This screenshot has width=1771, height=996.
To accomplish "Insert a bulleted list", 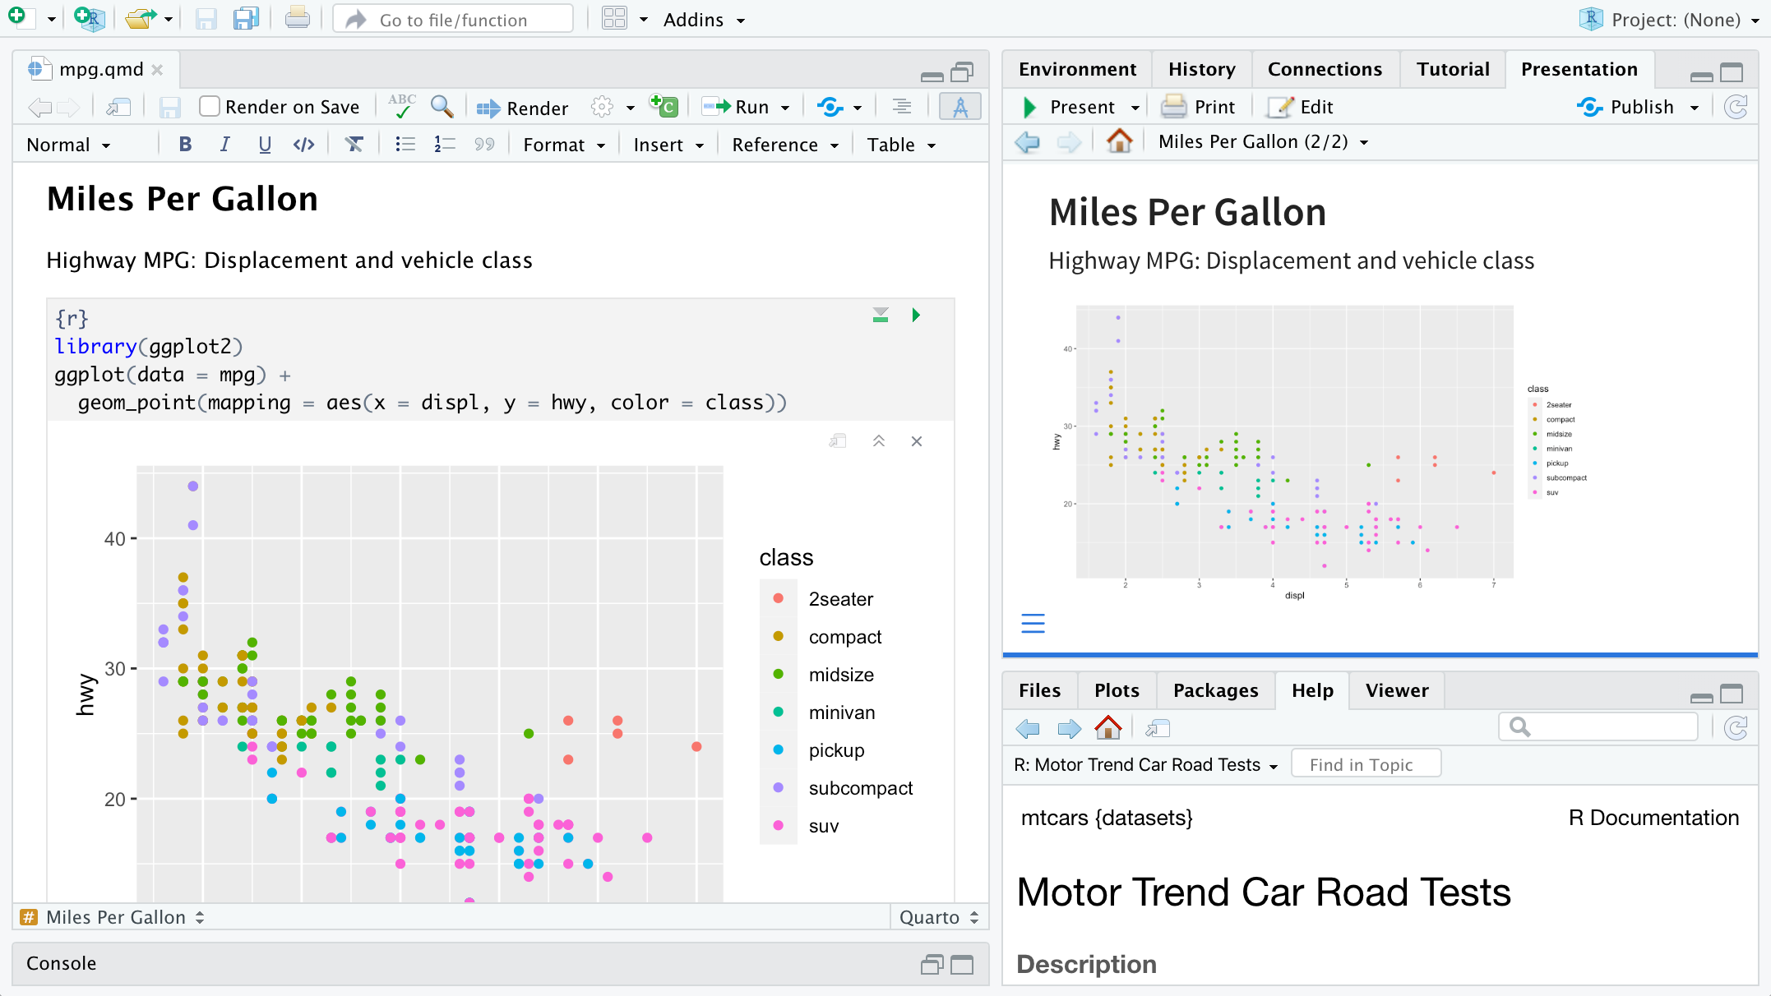I will coord(405,145).
